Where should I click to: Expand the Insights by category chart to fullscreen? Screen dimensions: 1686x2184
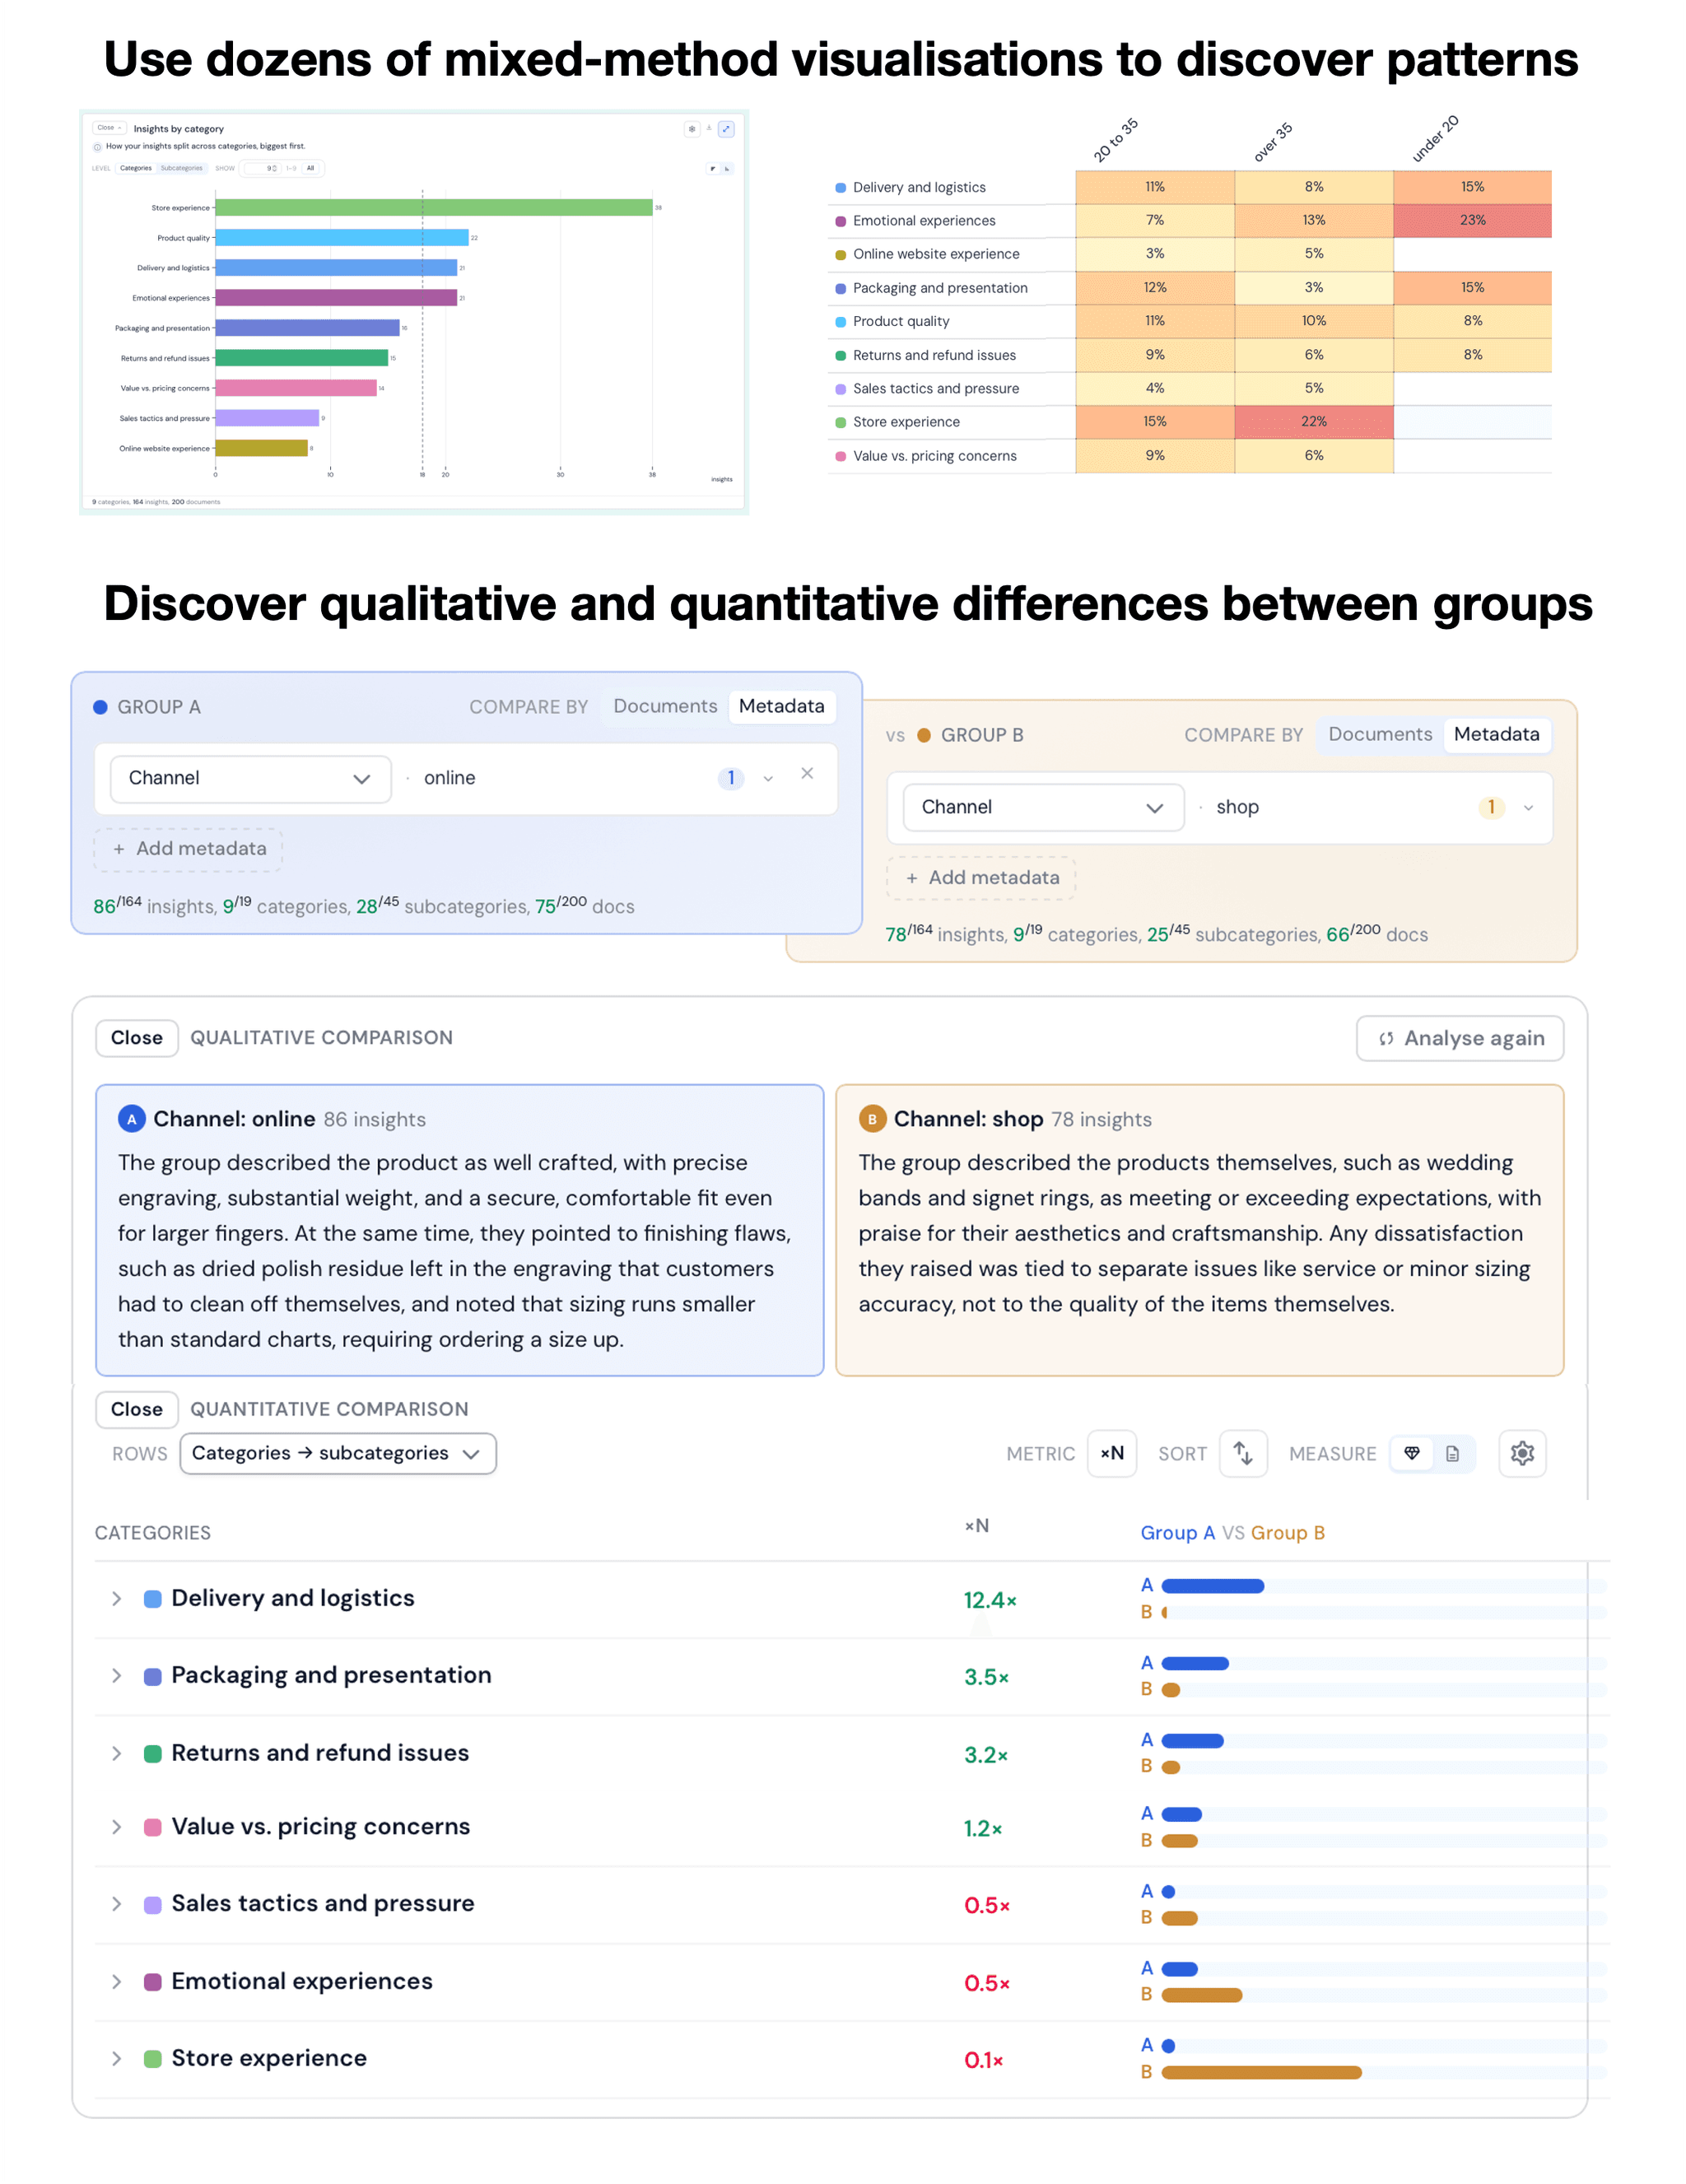coord(726,129)
